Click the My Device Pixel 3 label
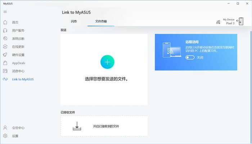The width and height of the screenshot is (252, 144). pyautogui.click(x=229, y=21)
